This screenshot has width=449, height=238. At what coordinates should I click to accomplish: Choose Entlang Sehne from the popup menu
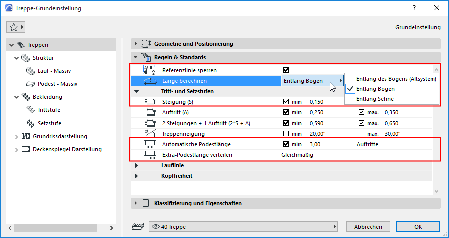375,99
